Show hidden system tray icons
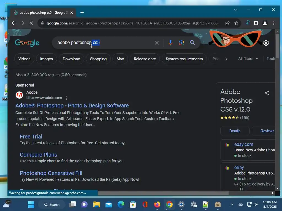 click(x=232, y=204)
